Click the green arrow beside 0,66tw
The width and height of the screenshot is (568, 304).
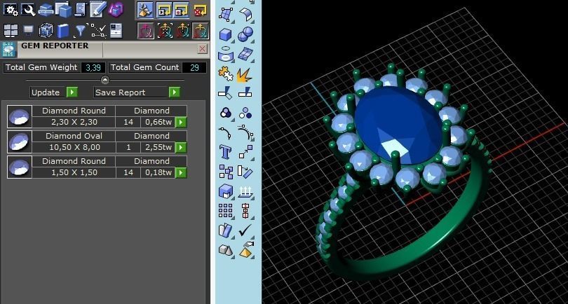181,123
